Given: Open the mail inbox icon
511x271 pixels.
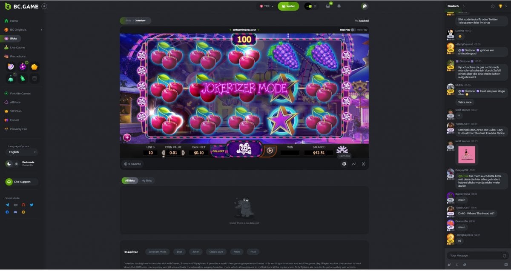Looking at the screenshot, I should tap(328, 6).
